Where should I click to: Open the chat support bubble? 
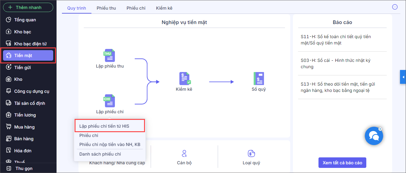click(x=374, y=136)
